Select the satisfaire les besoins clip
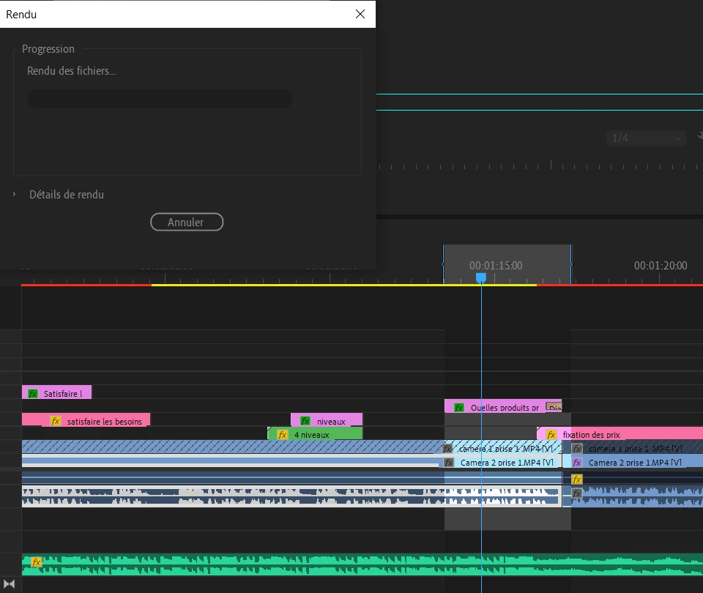 86,420
